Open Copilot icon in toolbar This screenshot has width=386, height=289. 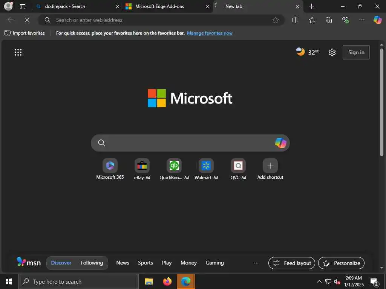(x=377, y=20)
